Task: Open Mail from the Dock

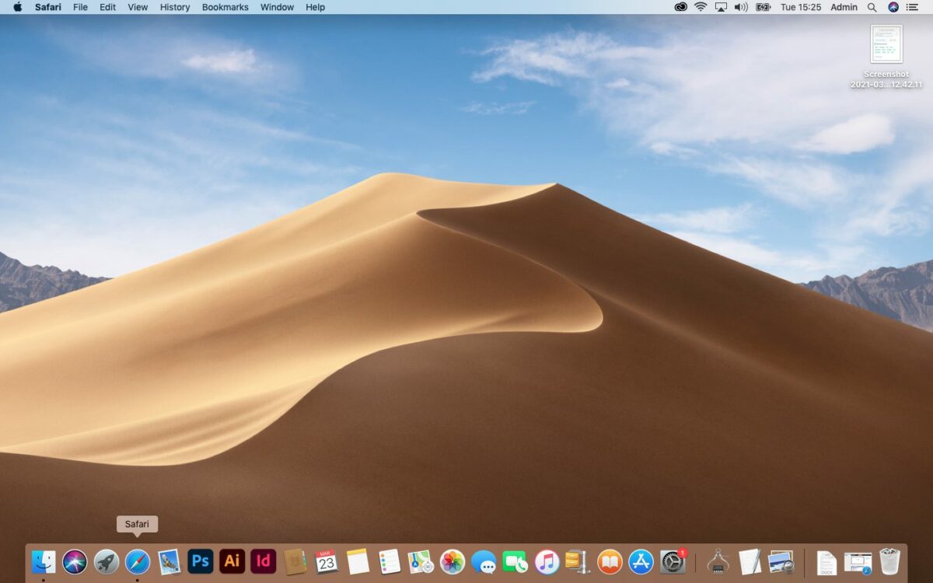Action: point(169,561)
